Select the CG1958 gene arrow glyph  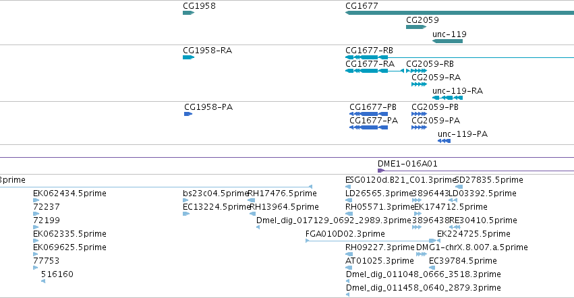pos(188,13)
